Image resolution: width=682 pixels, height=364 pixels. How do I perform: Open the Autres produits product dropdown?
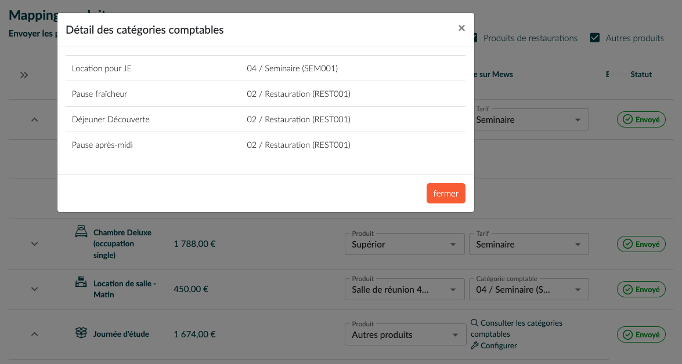[404, 335]
